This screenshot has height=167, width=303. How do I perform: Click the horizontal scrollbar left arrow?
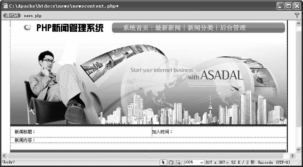click(4, 155)
